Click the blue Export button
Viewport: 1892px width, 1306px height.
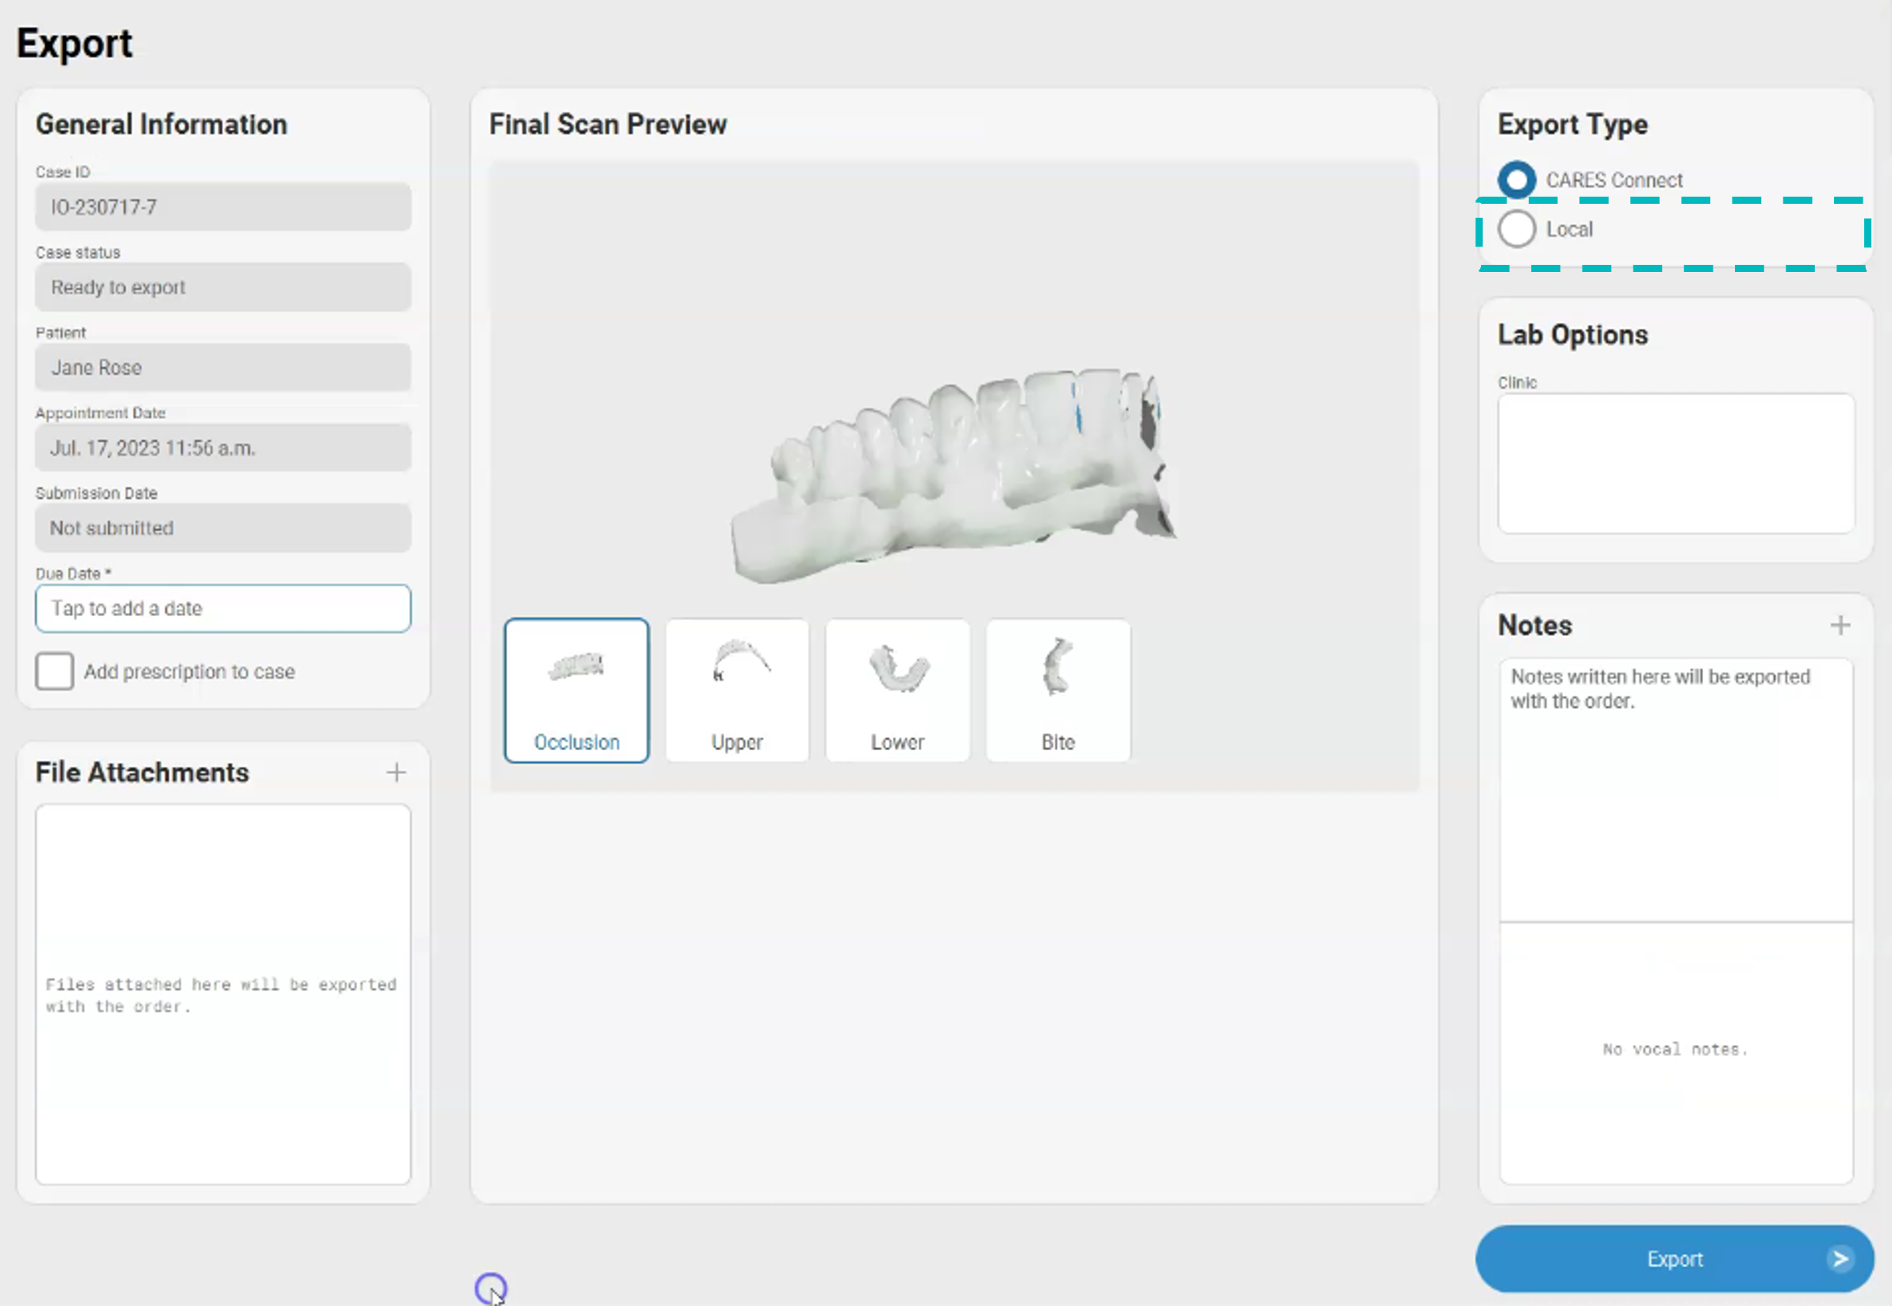pyautogui.click(x=1675, y=1259)
